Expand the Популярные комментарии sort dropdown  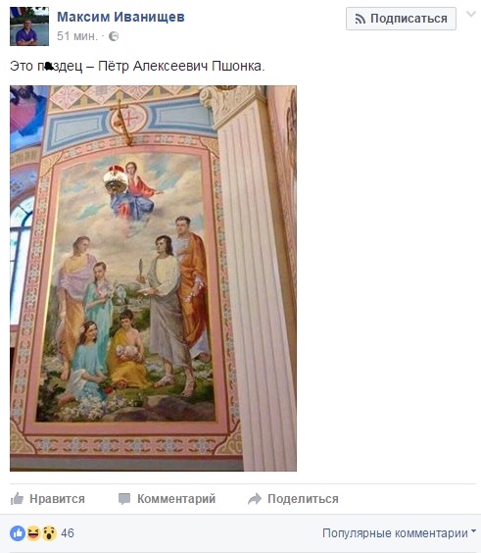click(400, 532)
